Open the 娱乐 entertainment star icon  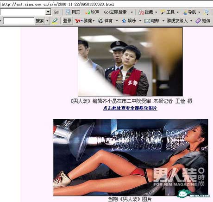pos(124,21)
